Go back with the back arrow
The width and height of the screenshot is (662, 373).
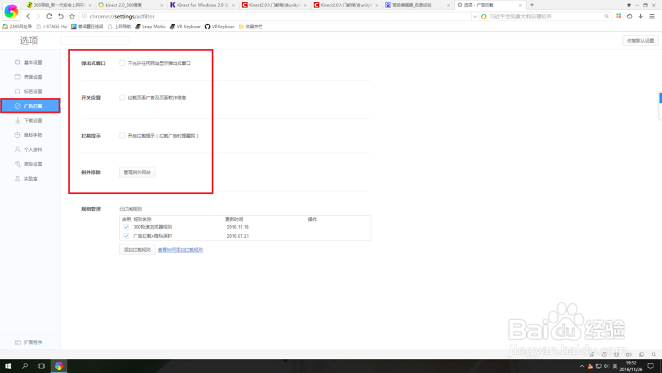(x=28, y=17)
